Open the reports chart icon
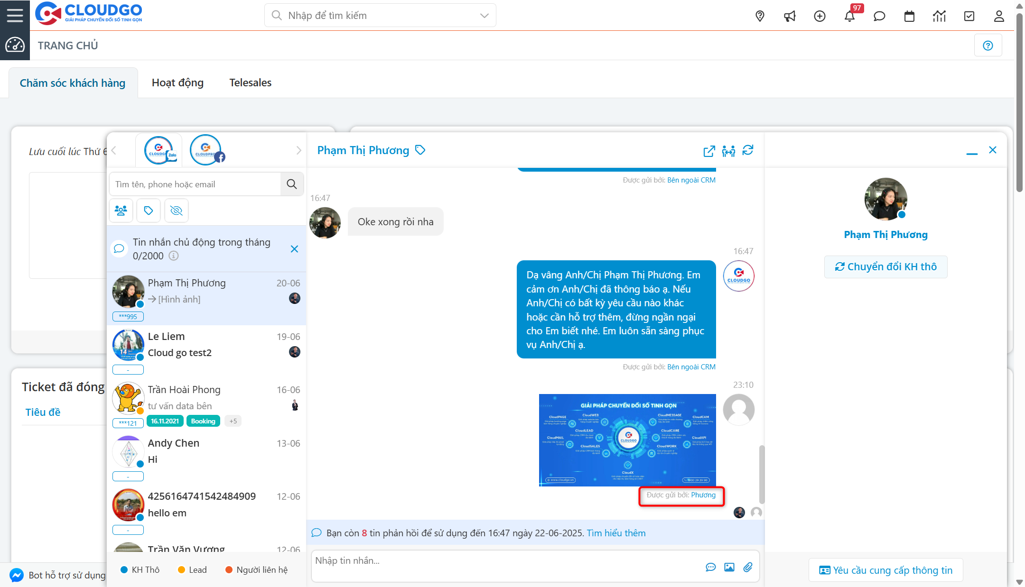Viewport: 1025px width, 587px height. tap(939, 16)
